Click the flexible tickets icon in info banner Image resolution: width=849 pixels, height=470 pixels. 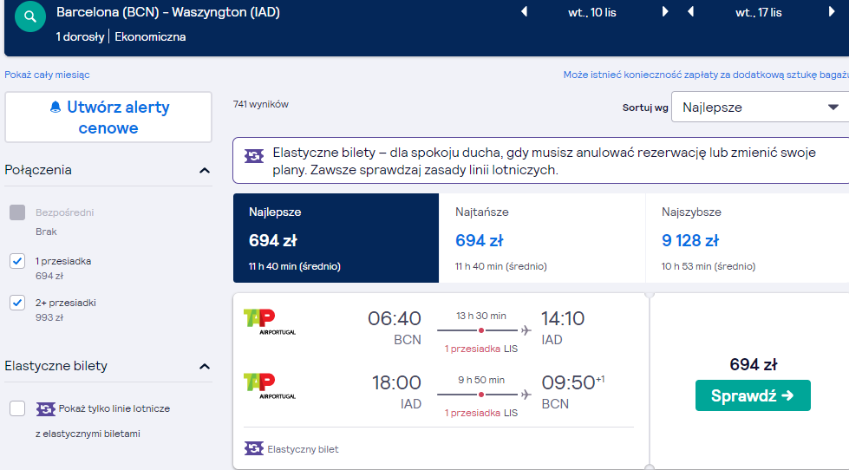[254, 156]
